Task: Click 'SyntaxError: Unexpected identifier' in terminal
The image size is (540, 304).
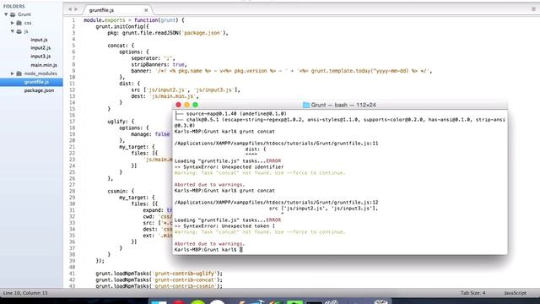Action: [x=233, y=167]
